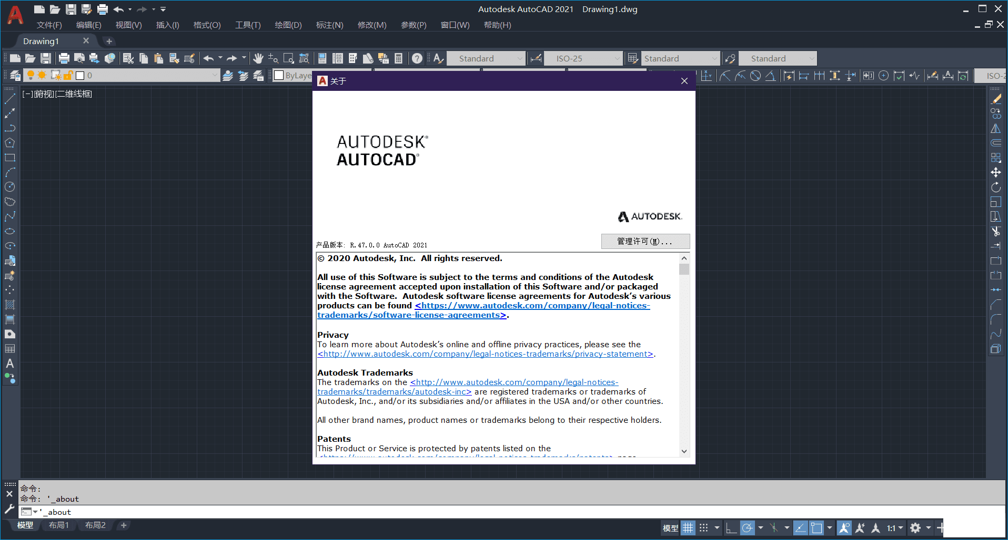Select the Drawing1 file tab
Screen dimensions: 1008x540
click(x=41, y=41)
